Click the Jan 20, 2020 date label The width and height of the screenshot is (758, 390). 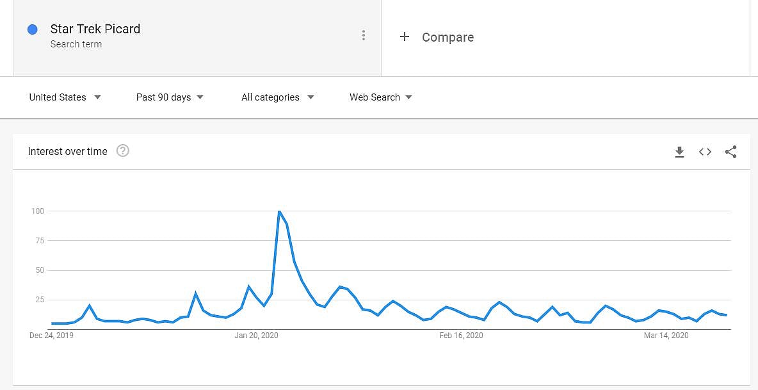256,336
